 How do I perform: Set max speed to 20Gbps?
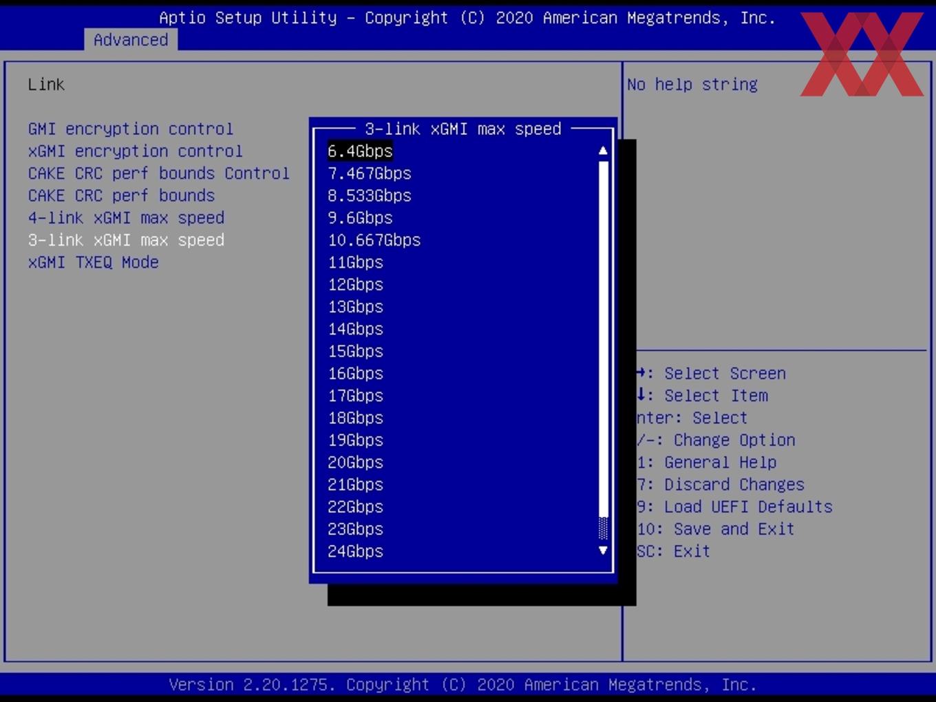pos(355,462)
